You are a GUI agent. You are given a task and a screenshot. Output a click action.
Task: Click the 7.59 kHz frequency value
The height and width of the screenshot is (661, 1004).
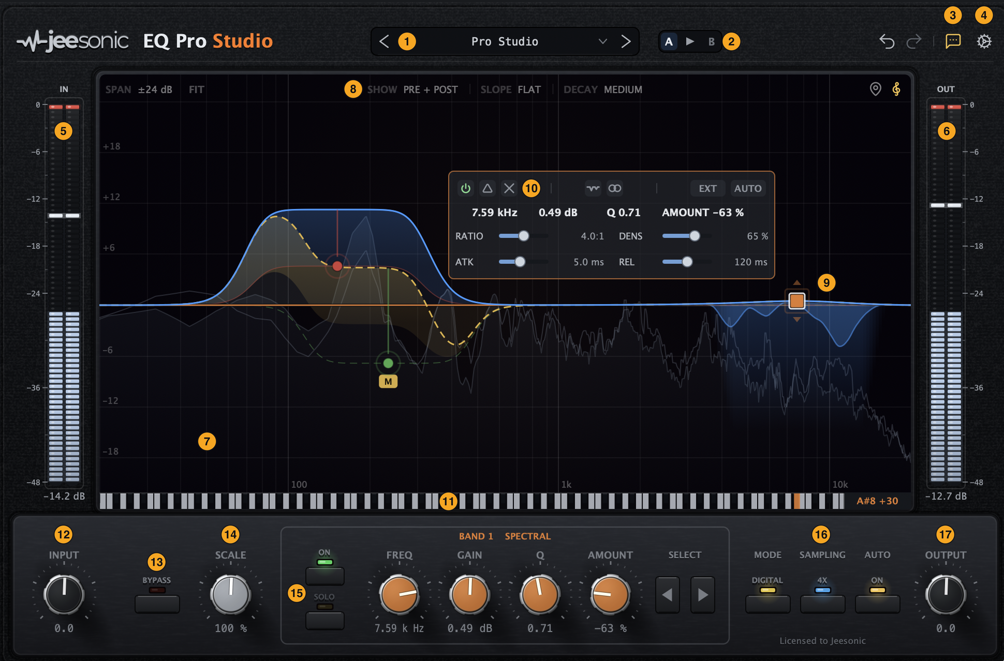click(494, 213)
